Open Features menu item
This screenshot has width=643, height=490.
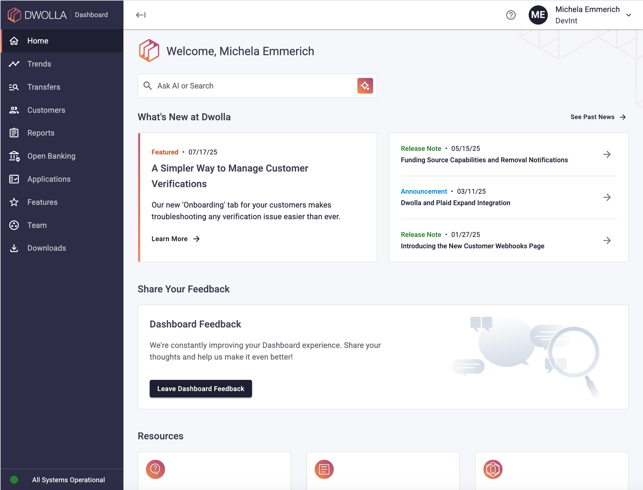[x=62, y=202]
